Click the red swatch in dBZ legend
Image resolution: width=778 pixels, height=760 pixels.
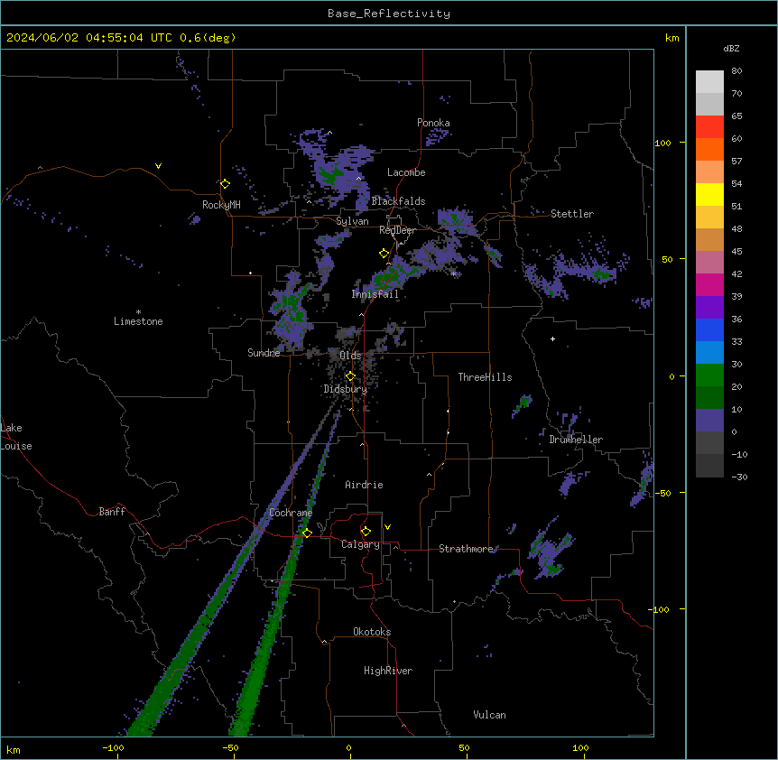pyautogui.click(x=709, y=127)
